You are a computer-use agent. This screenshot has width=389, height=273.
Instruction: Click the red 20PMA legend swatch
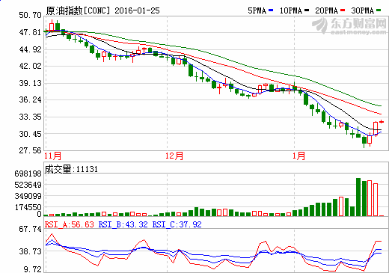tap(343, 10)
